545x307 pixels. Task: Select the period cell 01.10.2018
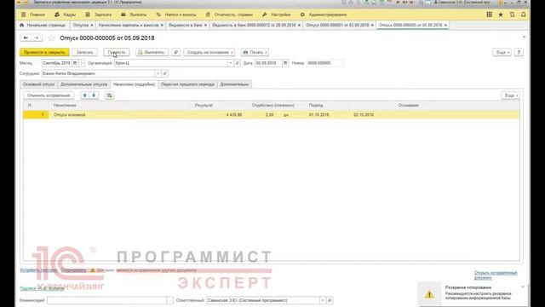327,114
